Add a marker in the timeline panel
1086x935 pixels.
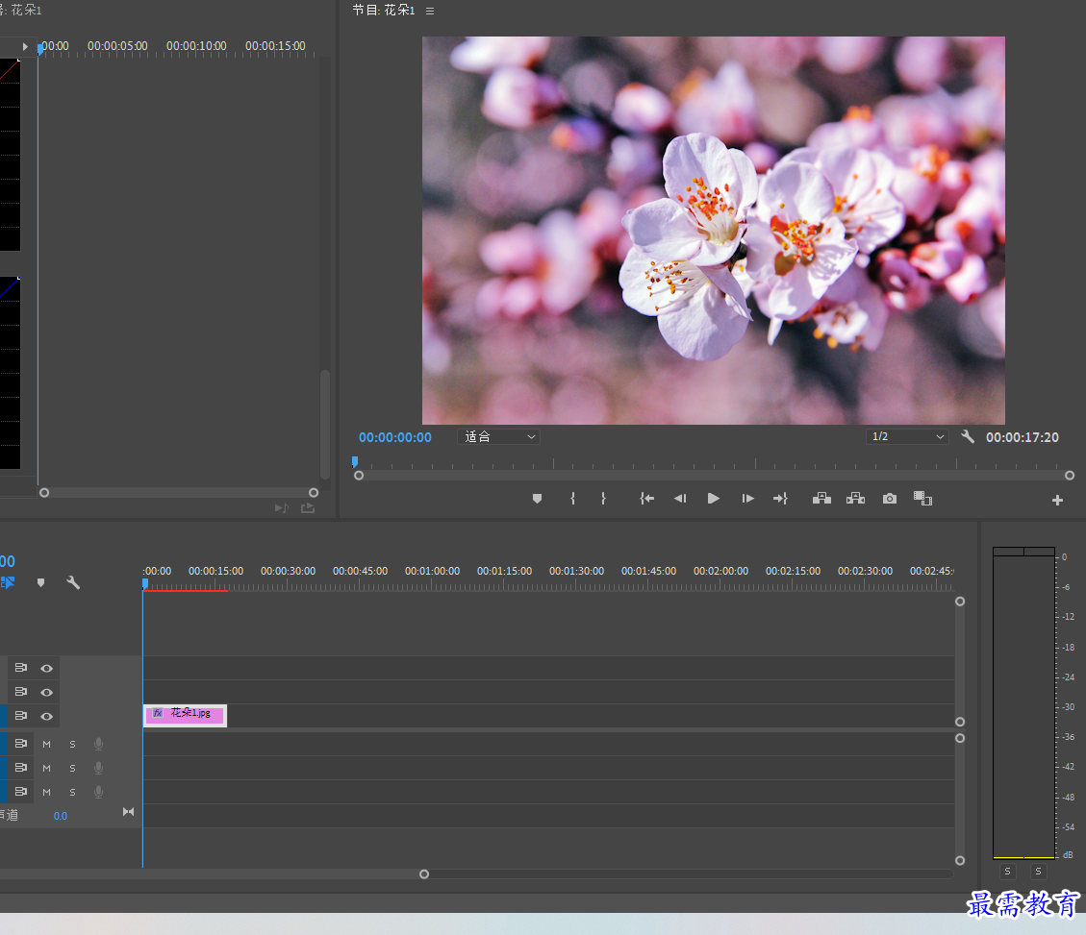pos(40,582)
